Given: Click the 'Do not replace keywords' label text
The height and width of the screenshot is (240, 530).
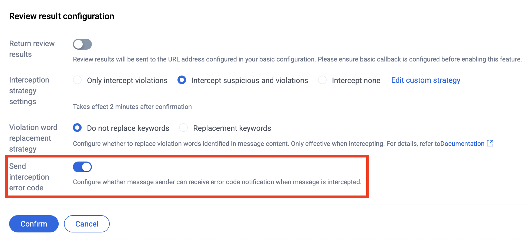Looking at the screenshot, I should click(x=128, y=128).
